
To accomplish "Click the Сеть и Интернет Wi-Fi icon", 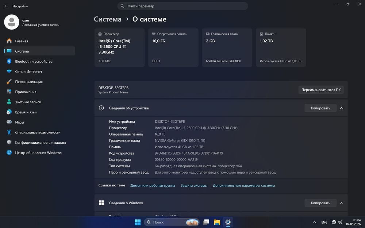I will [x=9, y=72].
